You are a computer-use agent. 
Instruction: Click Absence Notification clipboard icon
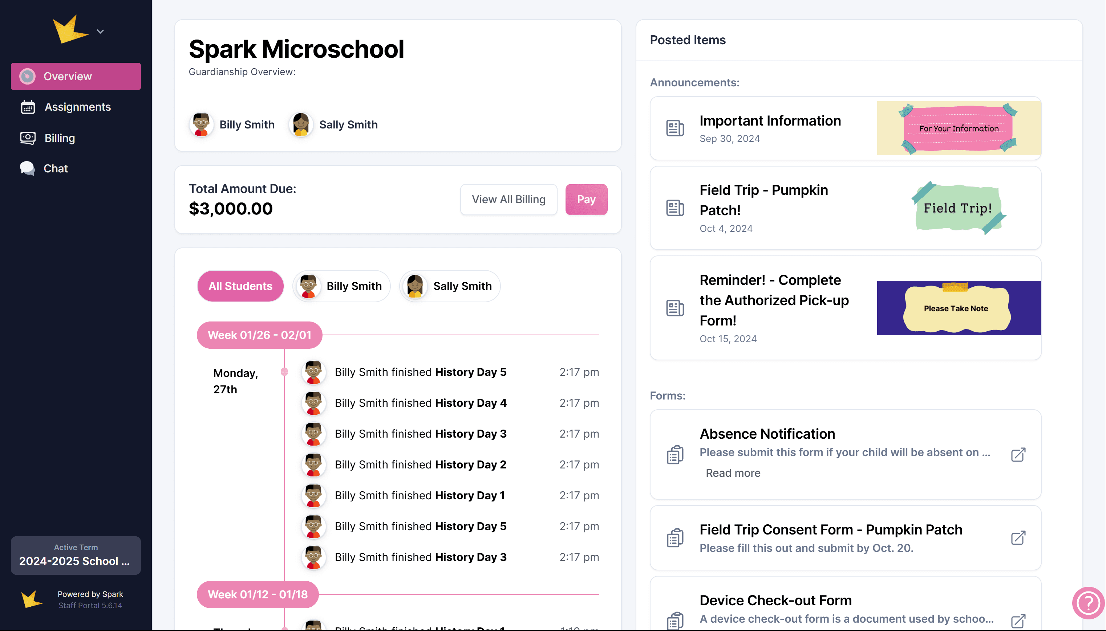[x=675, y=455]
